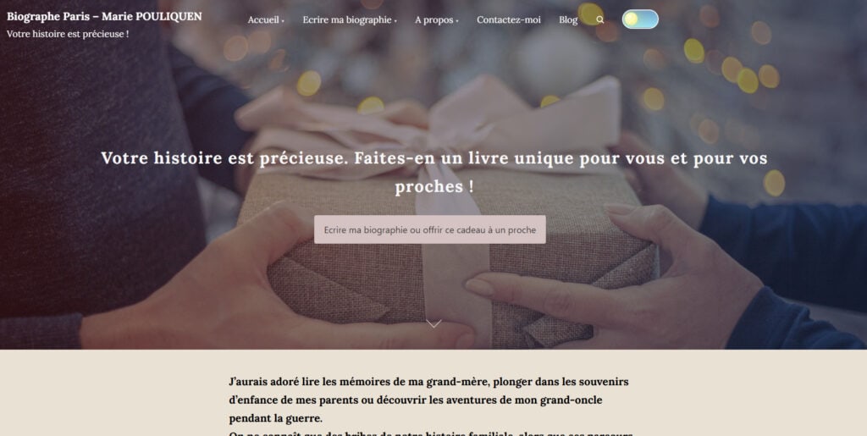Open the Ecrire ma biographie menu item
The image size is (867, 436).
point(346,19)
